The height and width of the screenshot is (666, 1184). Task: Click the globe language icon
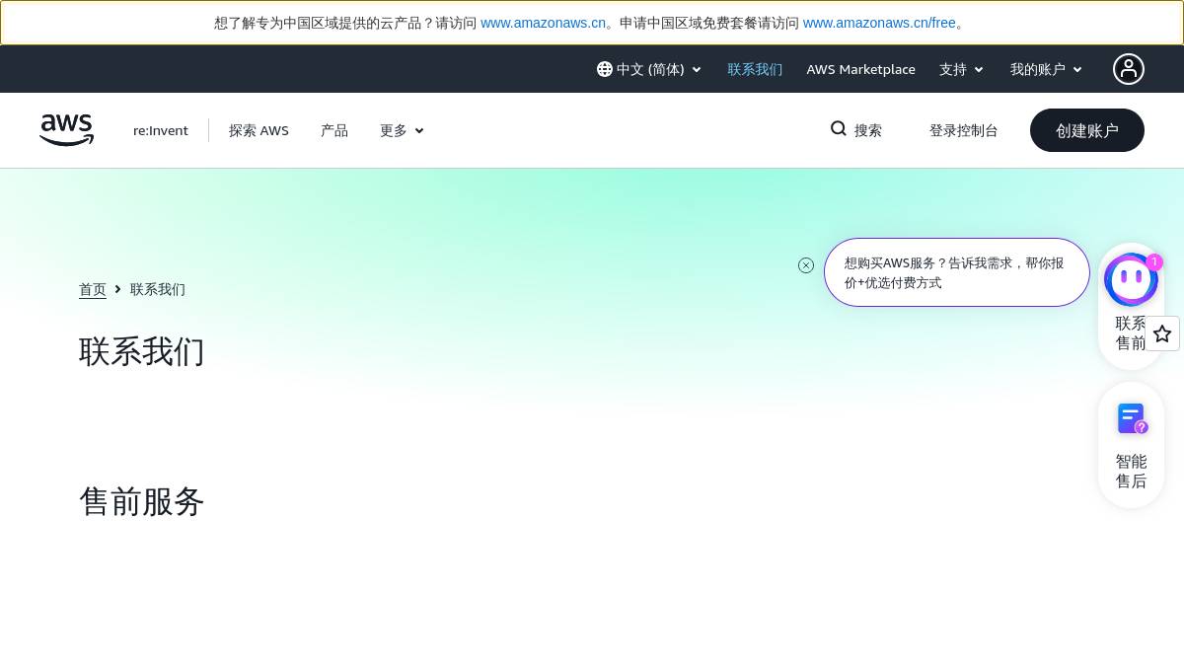(605, 69)
